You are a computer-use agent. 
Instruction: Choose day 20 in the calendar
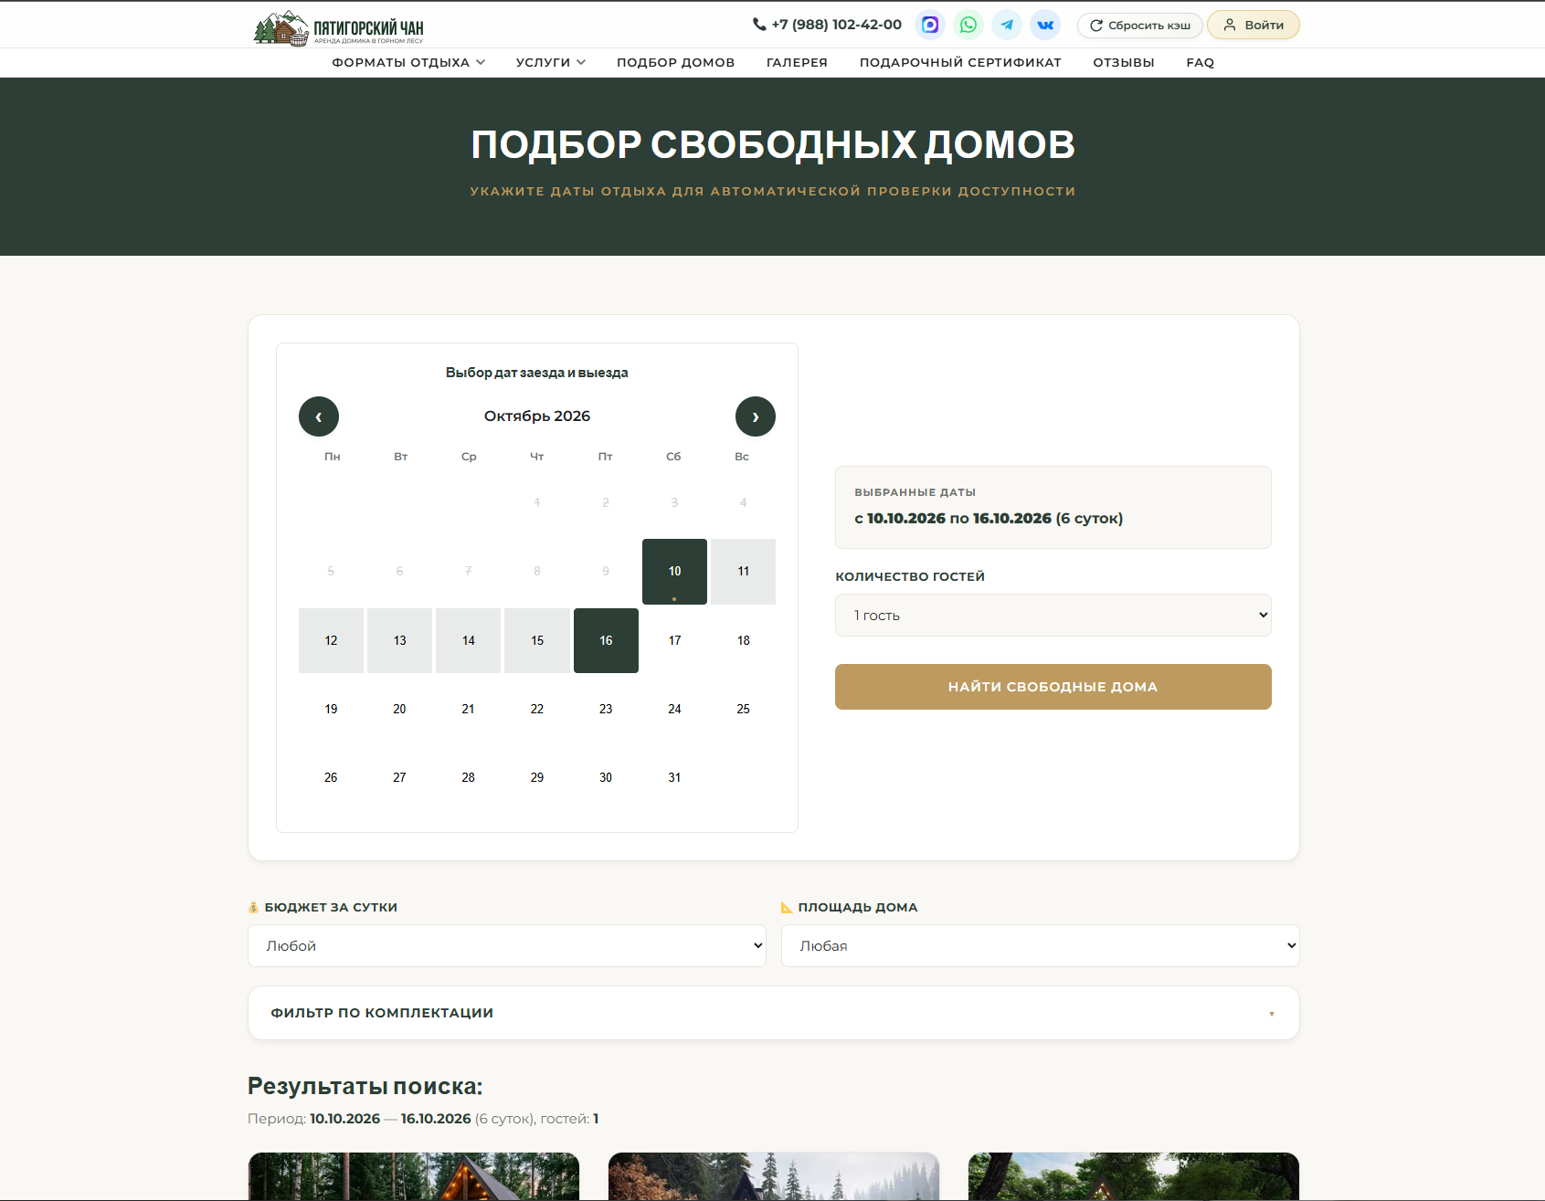pyautogui.click(x=399, y=710)
